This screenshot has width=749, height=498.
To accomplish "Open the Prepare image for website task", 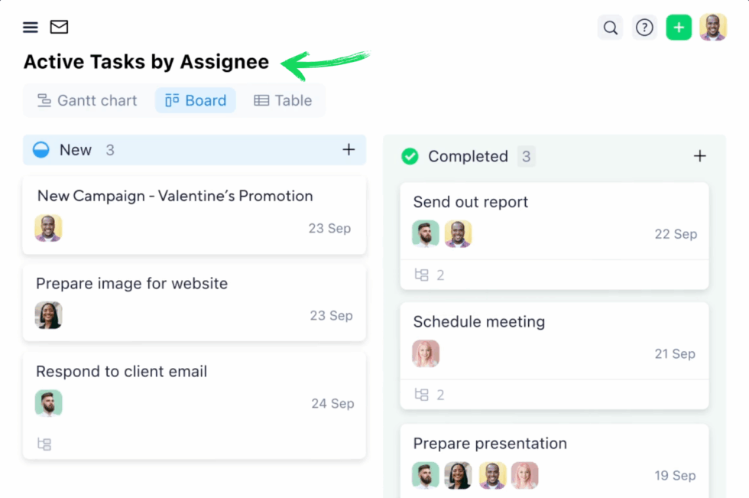I will point(131,283).
